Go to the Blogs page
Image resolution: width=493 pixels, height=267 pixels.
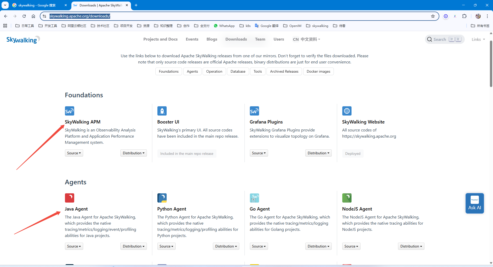tap(212, 39)
